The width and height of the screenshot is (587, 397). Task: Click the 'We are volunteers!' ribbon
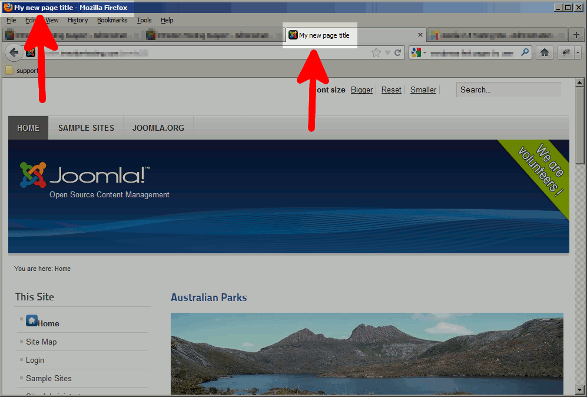541,170
